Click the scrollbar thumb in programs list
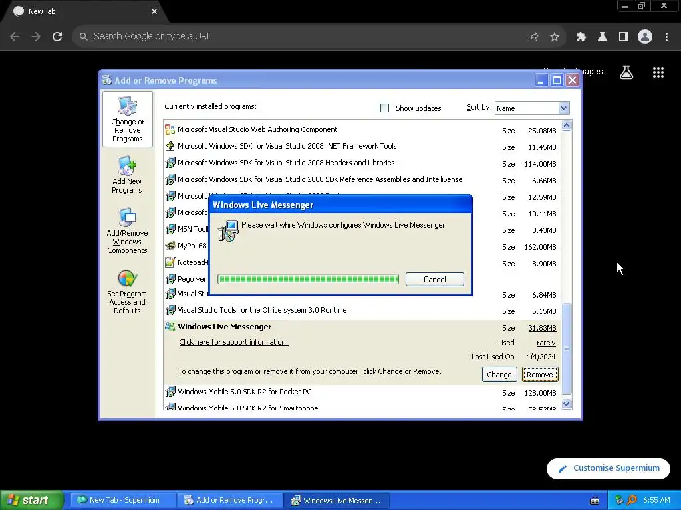 pyautogui.click(x=566, y=349)
